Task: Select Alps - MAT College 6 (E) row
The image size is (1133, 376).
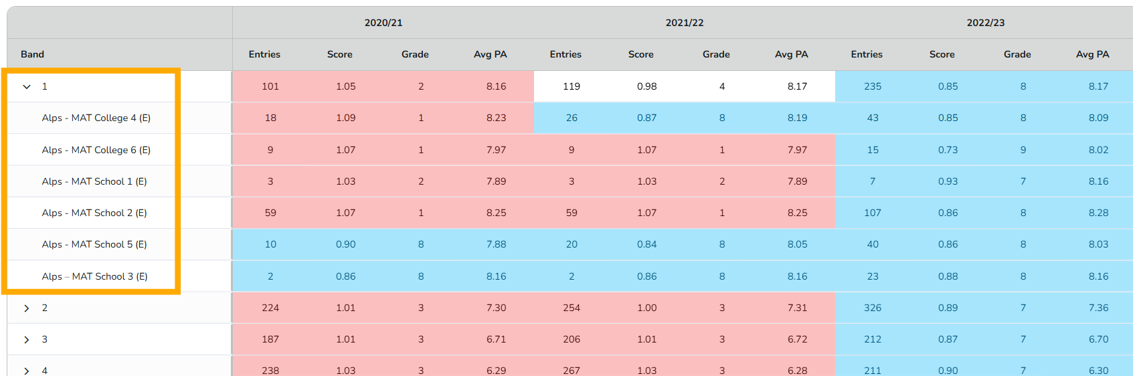Action: [x=96, y=150]
